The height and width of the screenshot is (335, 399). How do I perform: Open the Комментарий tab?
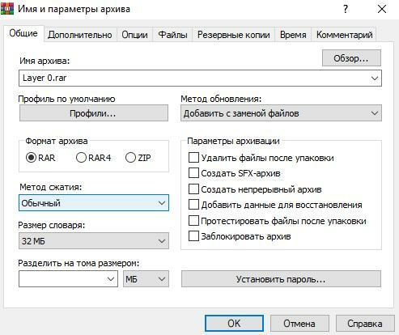point(345,35)
